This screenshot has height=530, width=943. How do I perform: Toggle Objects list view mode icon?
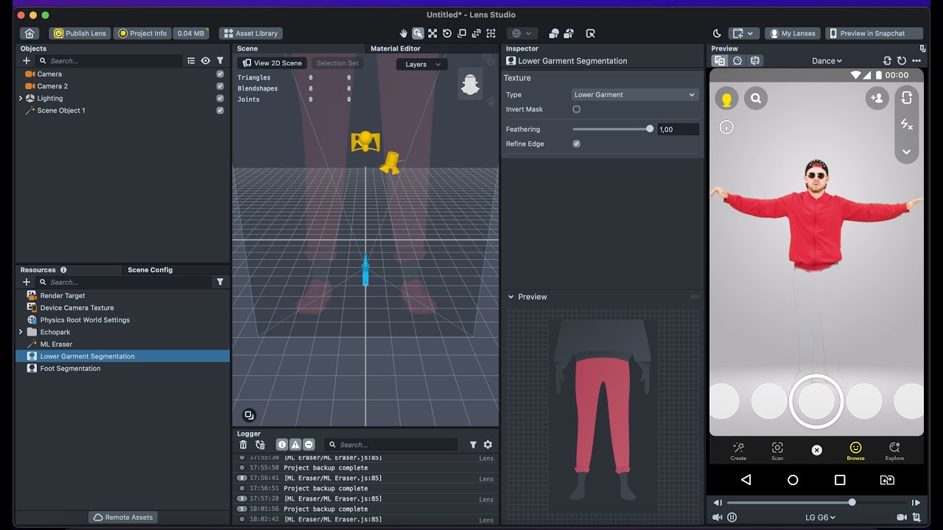click(x=191, y=61)
